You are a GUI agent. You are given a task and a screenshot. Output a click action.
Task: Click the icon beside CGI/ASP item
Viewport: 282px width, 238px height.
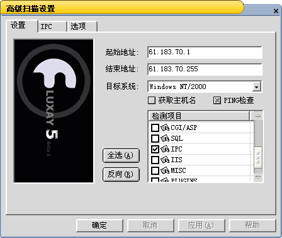165,128
